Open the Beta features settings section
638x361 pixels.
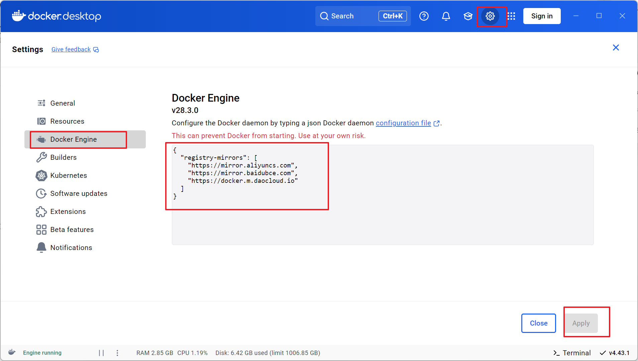[85, 230]
